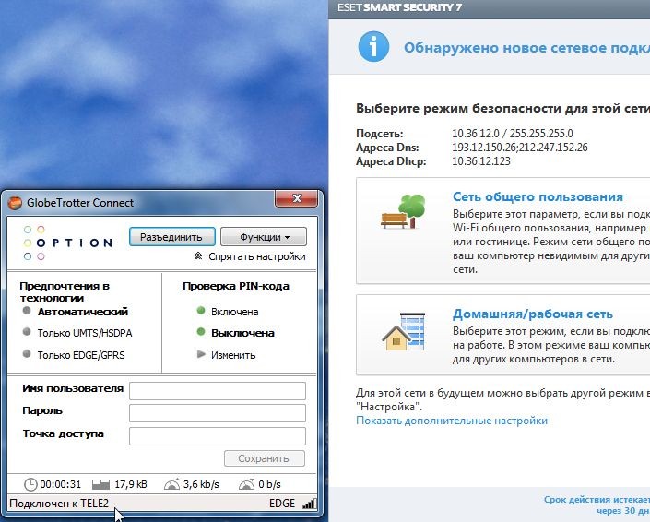Click the EDGE signal strength bars
The image size is (650, 522).
(308, 504)
